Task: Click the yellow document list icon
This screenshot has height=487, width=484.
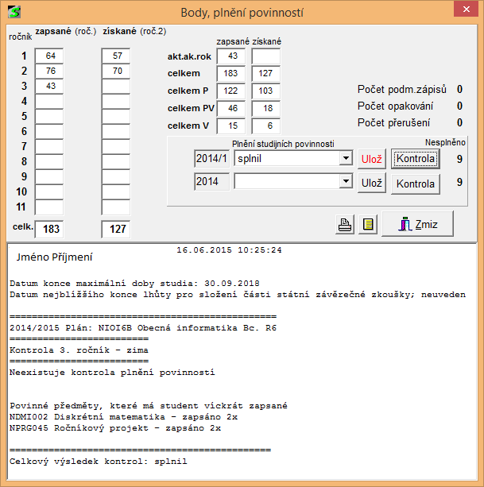Action: (x=366, y=225)
